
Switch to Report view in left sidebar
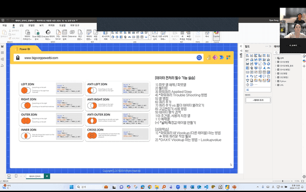[x=3, y=46]
